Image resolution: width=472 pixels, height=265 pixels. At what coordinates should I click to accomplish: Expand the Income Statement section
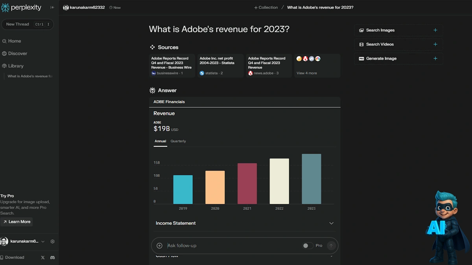[x=245, y=223]
